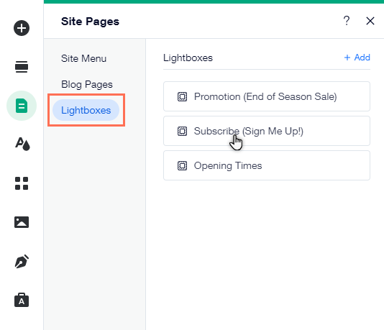Open the Add Apps grid icon
This screenshot has width=384, height=330.
coord(22,183)
